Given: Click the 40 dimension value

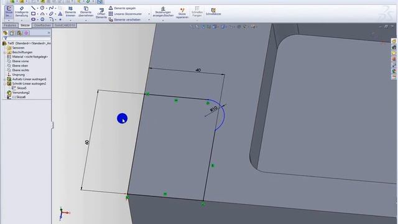Looking at the screenshot, I should (x=198, y=70).
